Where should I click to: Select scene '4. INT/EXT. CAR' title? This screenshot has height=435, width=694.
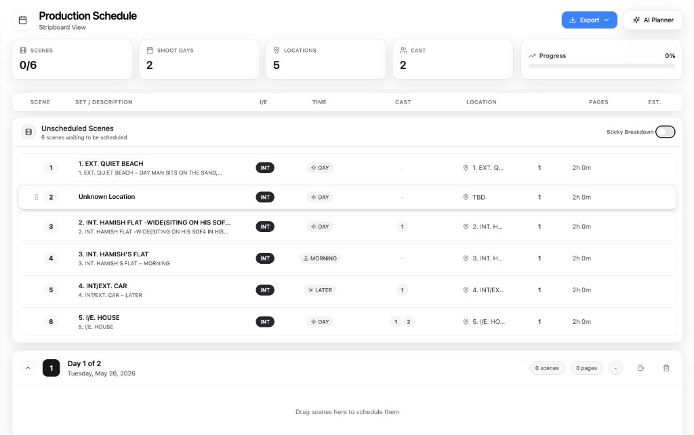pos(103,285)
